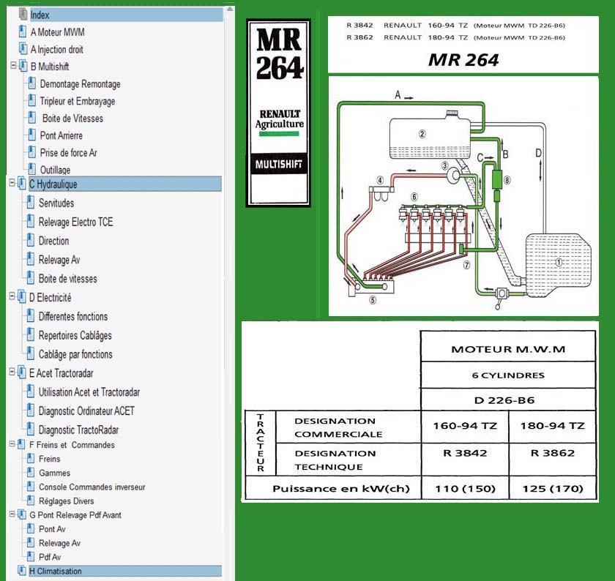Viewport: 615px width, 581px height.
Task: Collapse the G Pont Relevage Pdf Avant section
Action: [x=12, y=514]
